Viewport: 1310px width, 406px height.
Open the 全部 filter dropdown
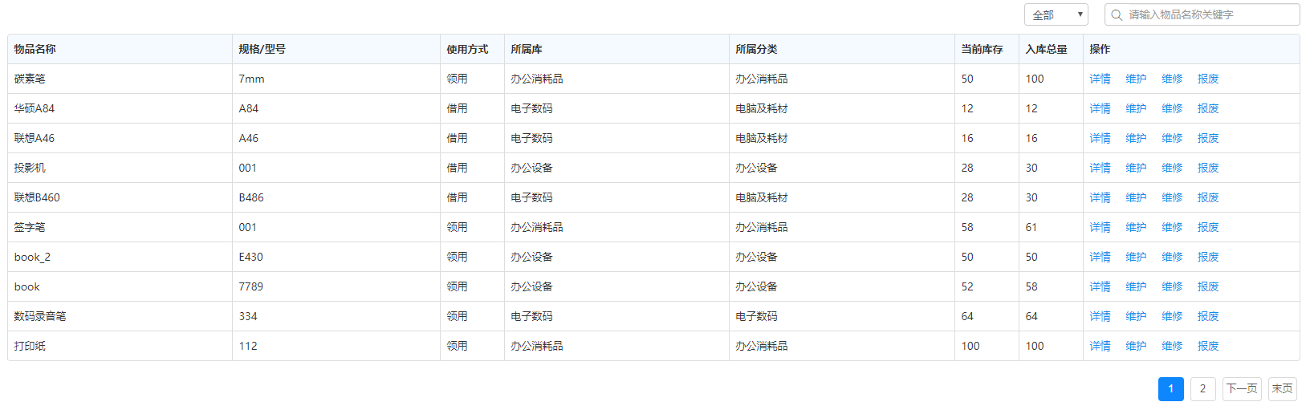click(x=1056, y=15)
